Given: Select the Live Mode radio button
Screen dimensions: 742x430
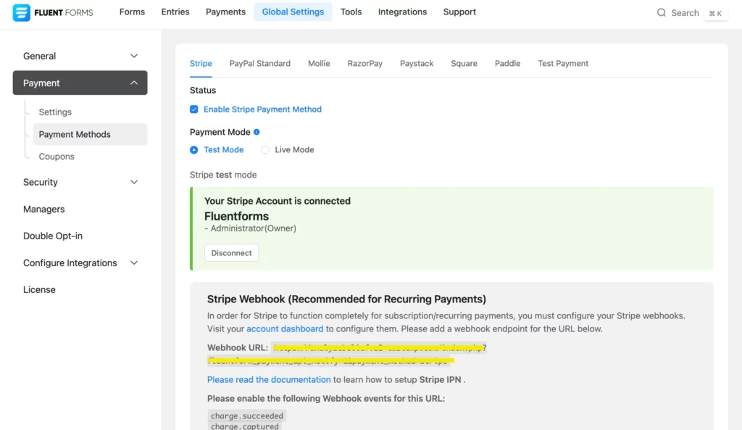Looking at the screenshot, I should pyautogui.click(x=265, y=149).
